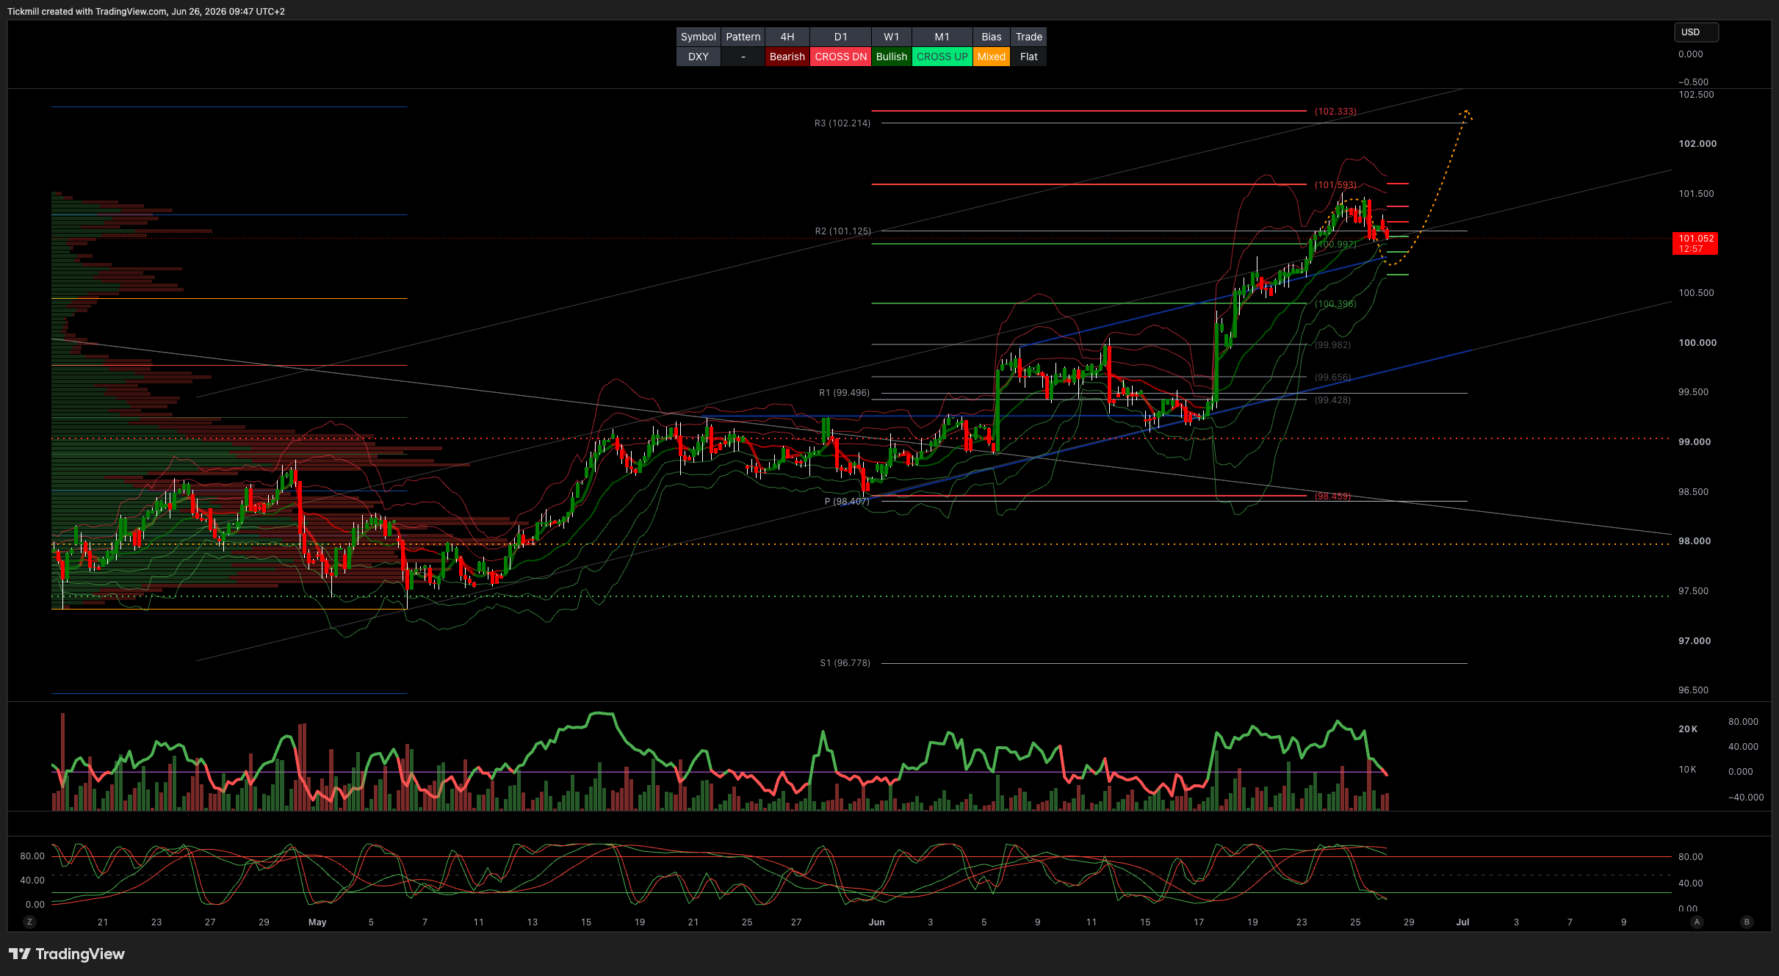
Task: Click the (98.459) red level label
Action: click(1332, 496)
